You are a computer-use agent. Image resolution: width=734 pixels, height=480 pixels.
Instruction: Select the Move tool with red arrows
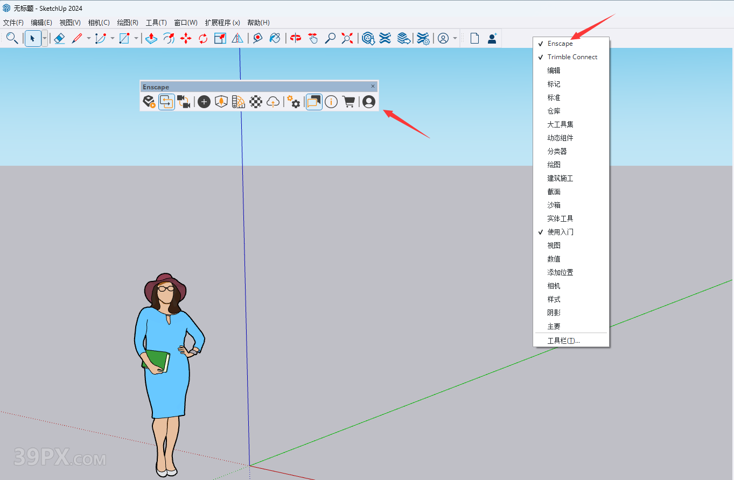pos(186,38)
